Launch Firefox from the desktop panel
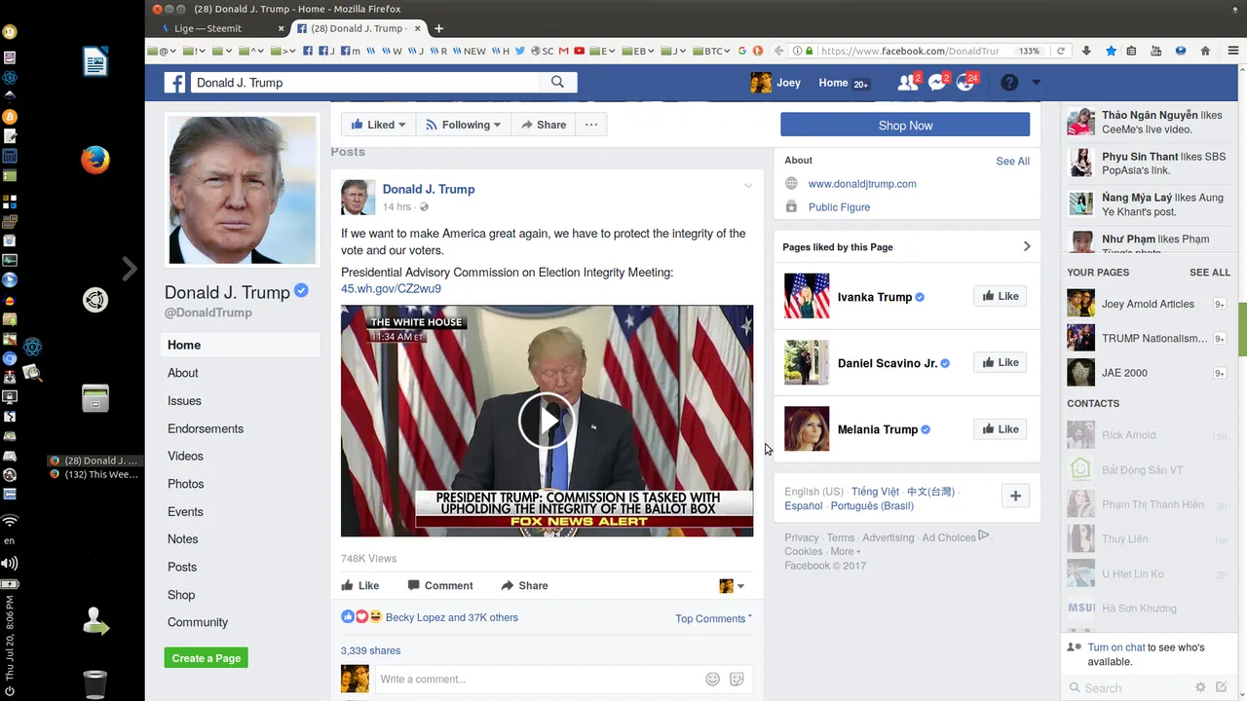Viewport: 1247px width, 701px height. pos(94,160)
